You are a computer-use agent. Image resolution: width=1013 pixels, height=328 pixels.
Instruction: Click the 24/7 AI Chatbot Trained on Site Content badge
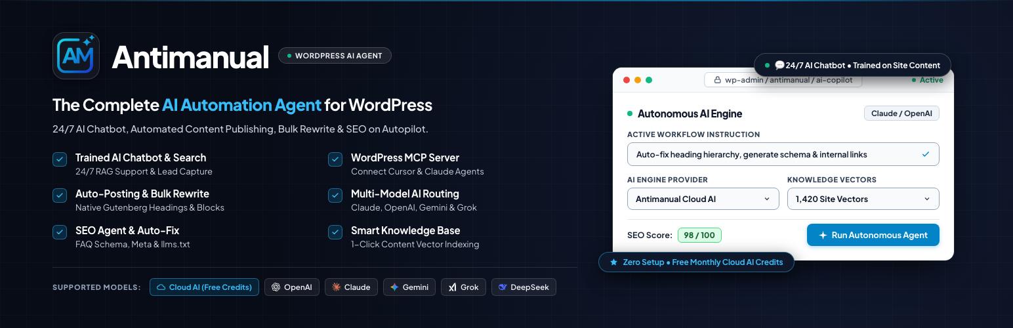click(x=852, y=65)
